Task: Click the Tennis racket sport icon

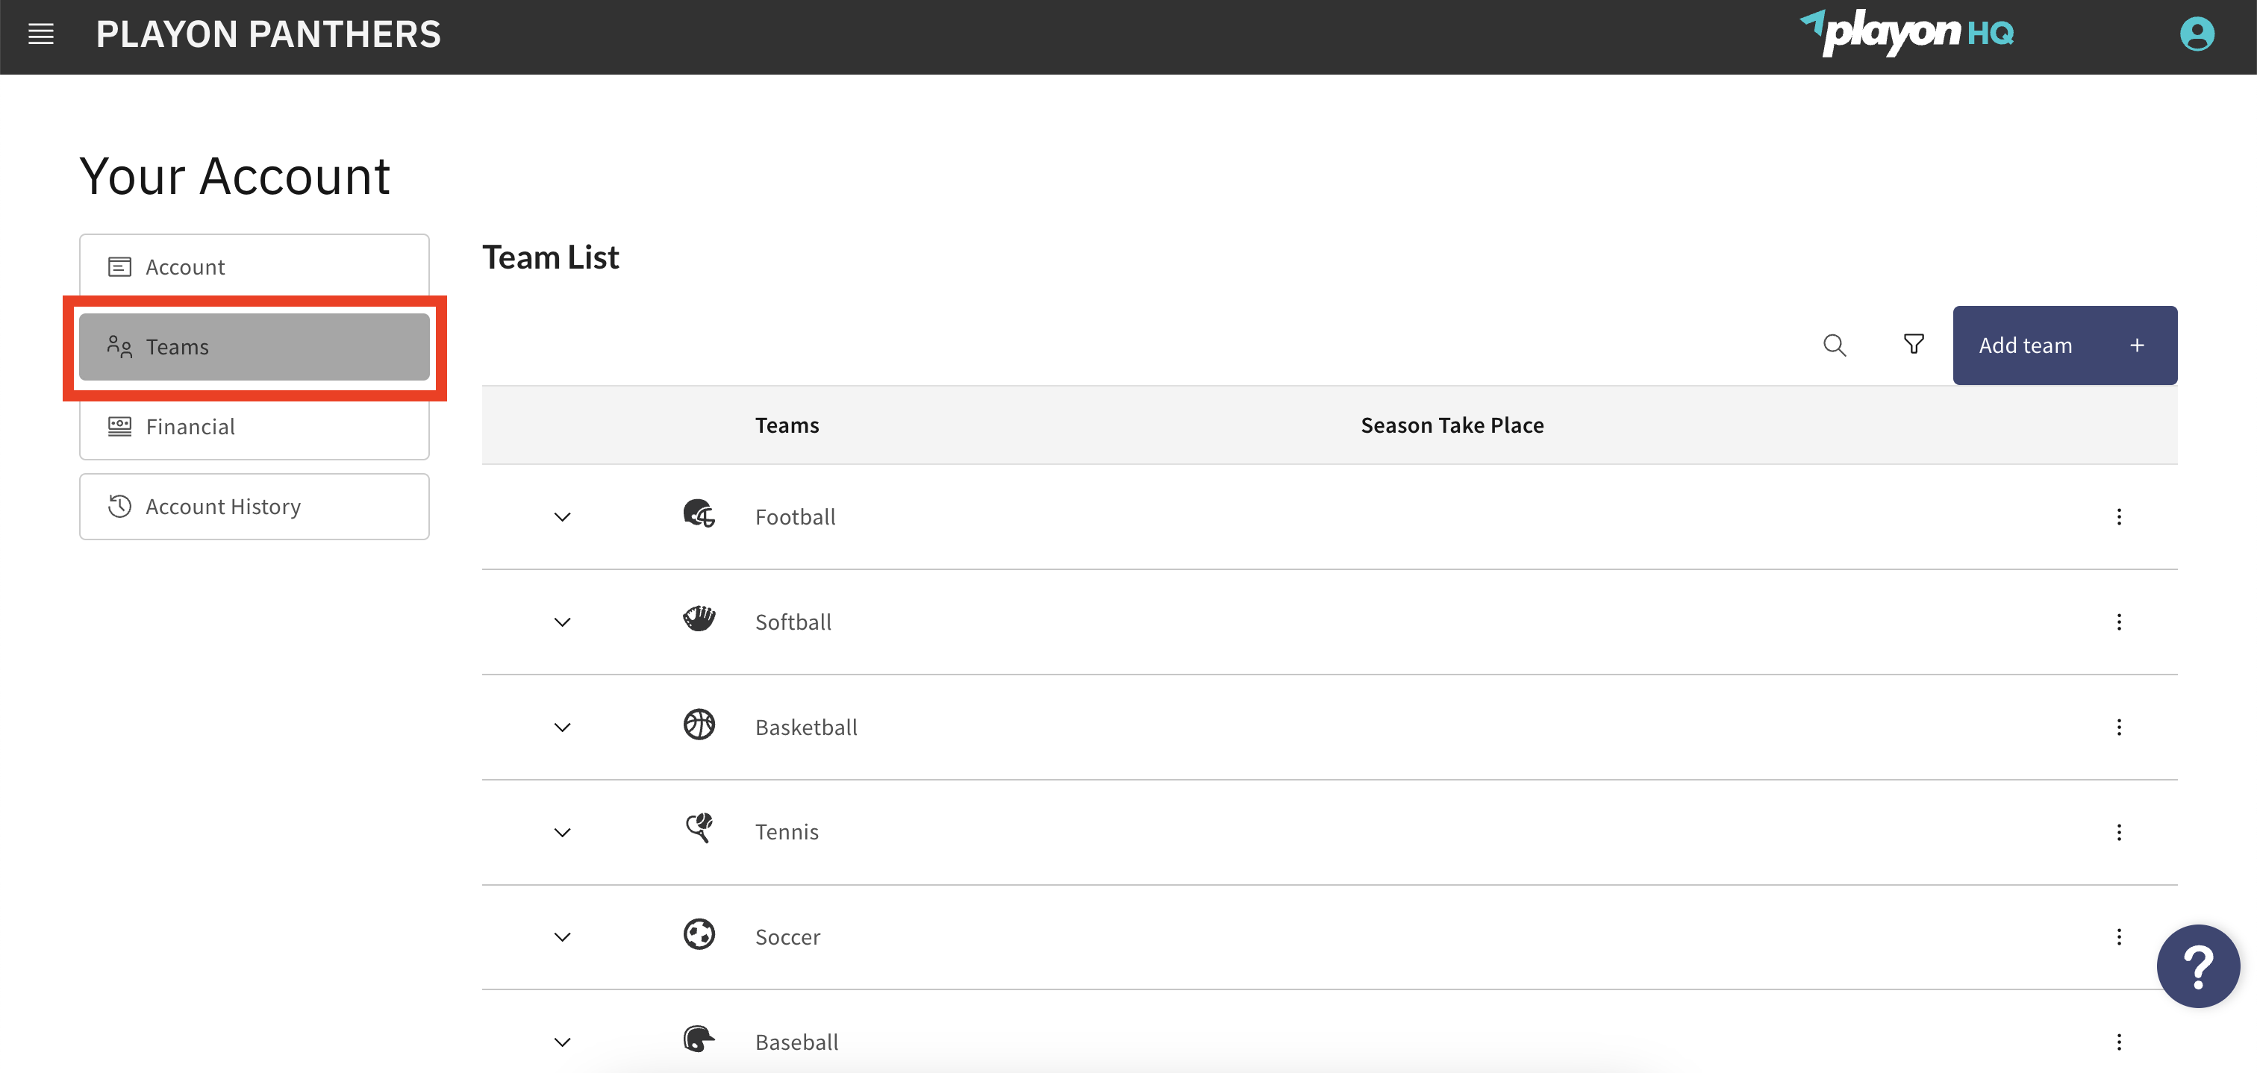Action: (x=699, y=828)
